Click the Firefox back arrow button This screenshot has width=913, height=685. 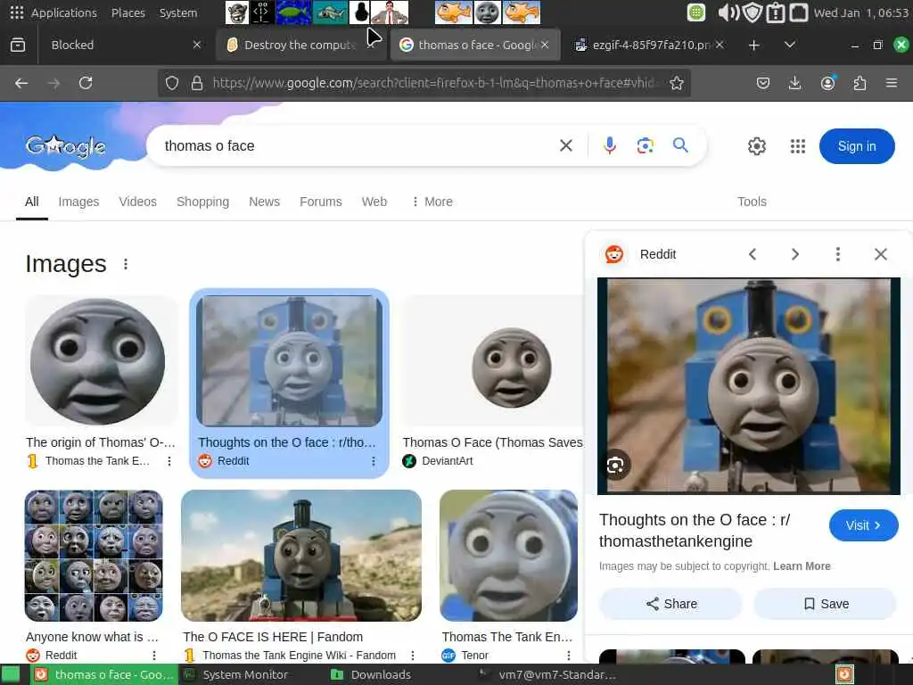point(21,83)
